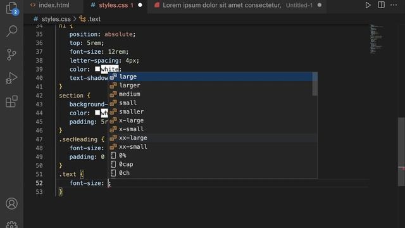Click the Run file play button

point(368,5)
